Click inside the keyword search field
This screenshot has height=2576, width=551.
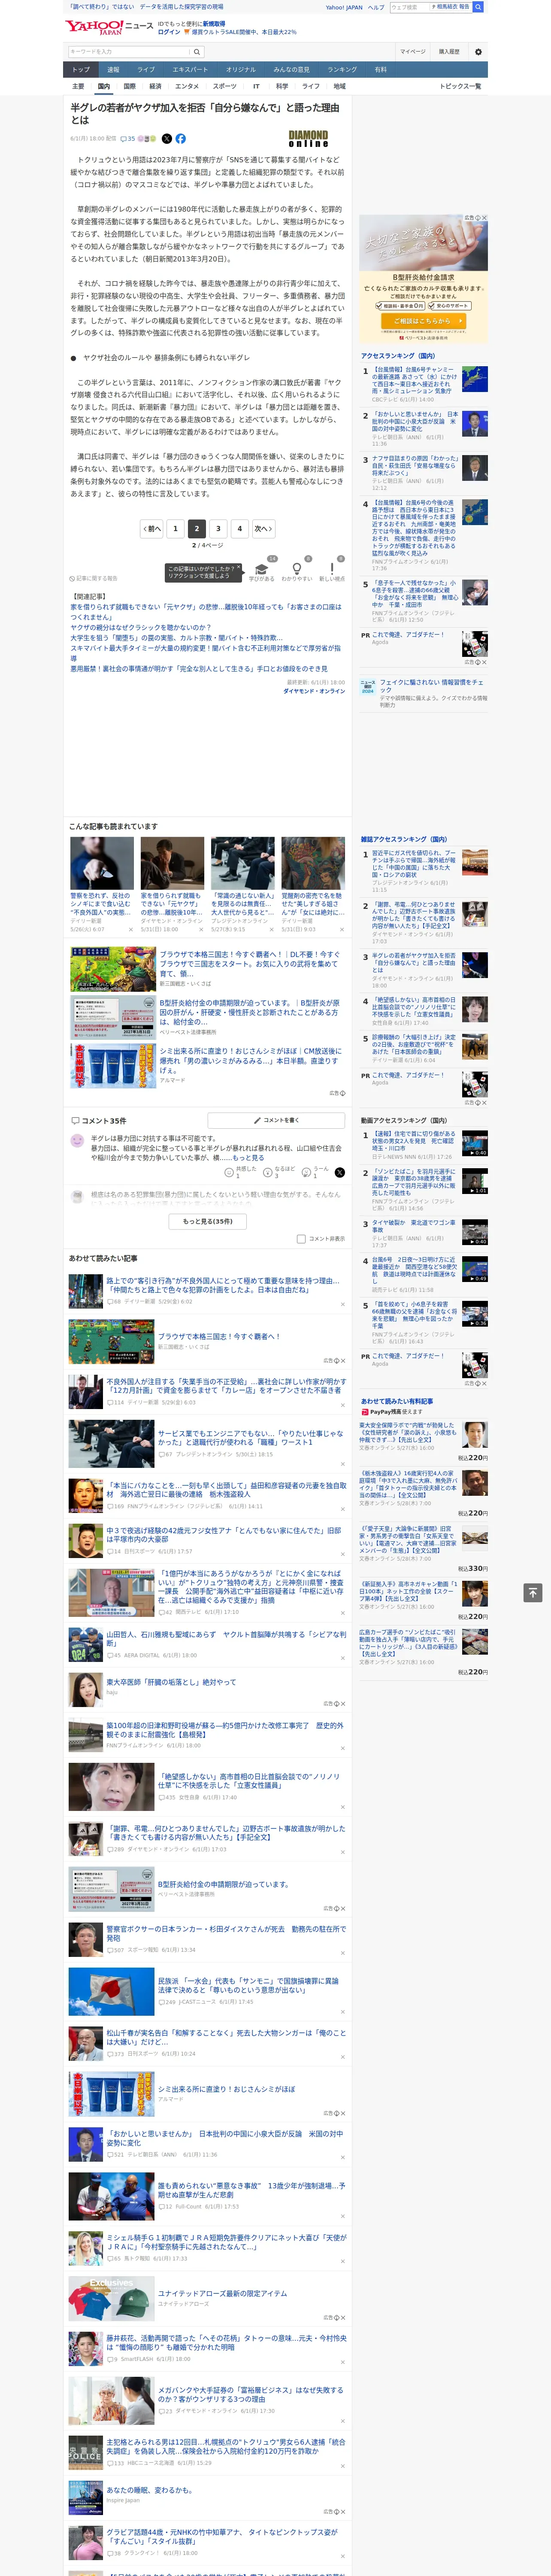(x=129, y=52)
